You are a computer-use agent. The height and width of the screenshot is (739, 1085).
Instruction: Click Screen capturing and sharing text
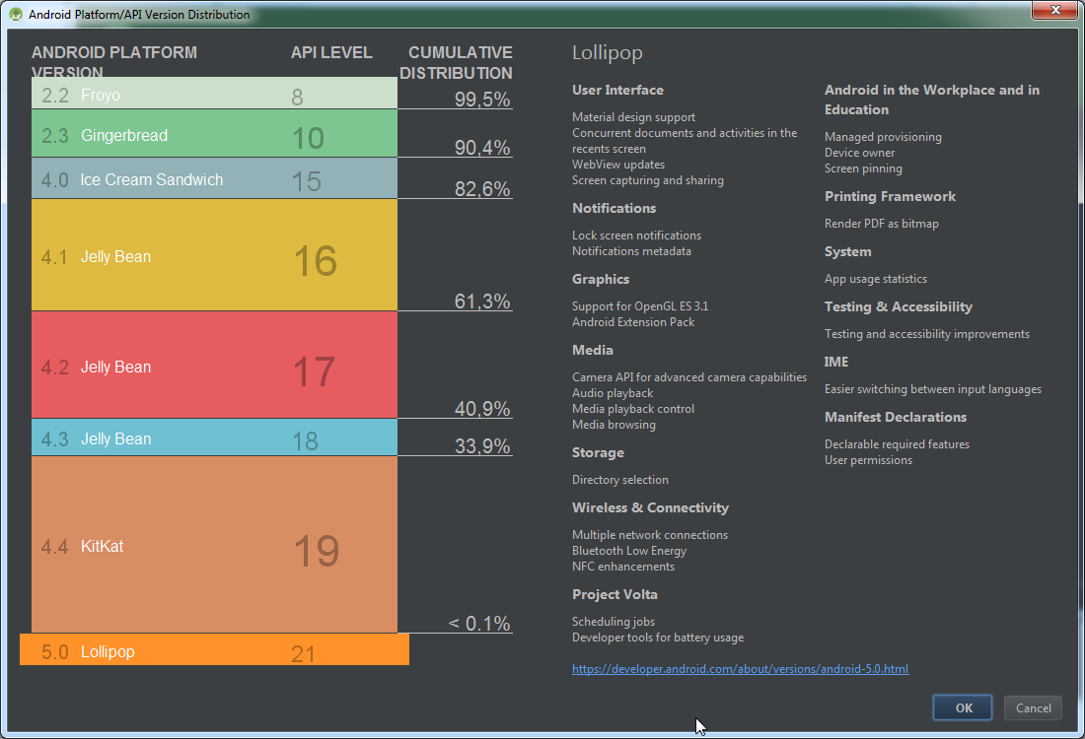click(x=648, y=180)
